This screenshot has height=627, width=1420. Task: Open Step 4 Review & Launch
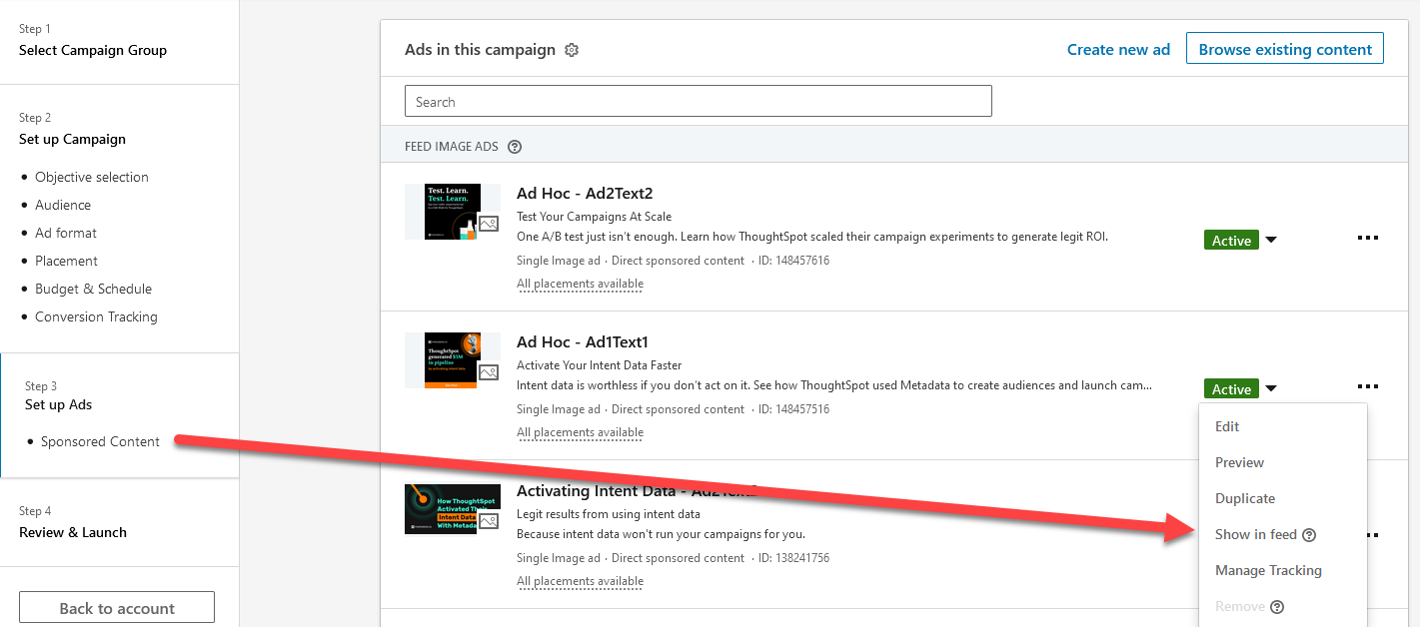point(73,532)
